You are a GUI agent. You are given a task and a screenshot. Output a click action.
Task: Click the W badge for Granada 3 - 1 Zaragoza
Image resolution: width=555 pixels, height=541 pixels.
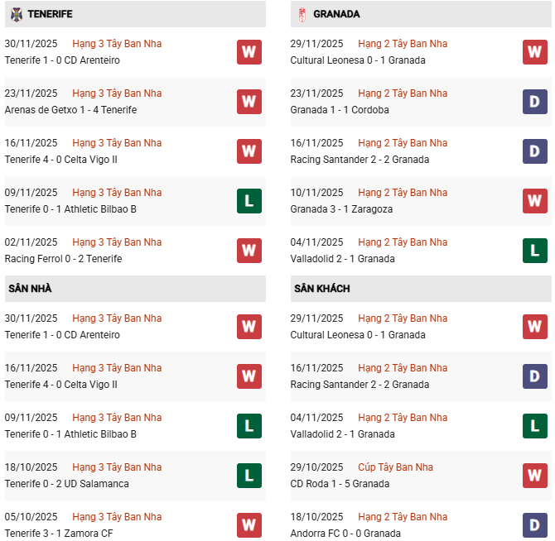(535, 201)
